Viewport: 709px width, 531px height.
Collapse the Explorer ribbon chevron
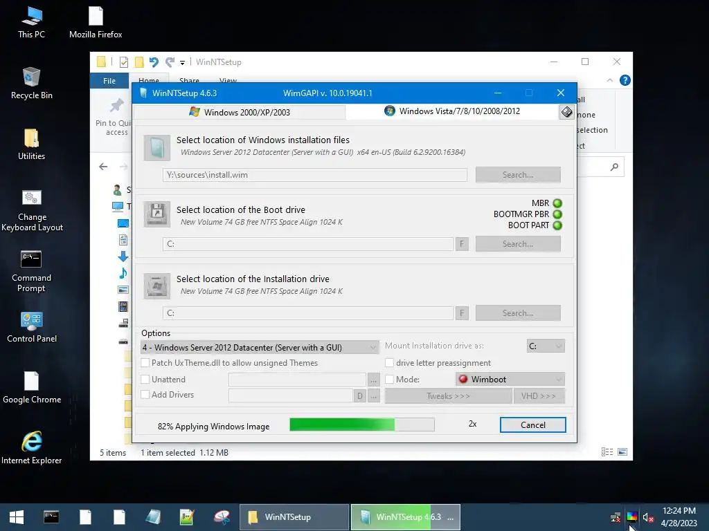[610, 80]
